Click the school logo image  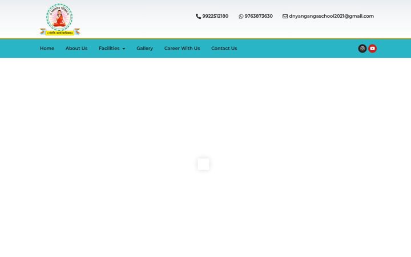tap(60, 19)
